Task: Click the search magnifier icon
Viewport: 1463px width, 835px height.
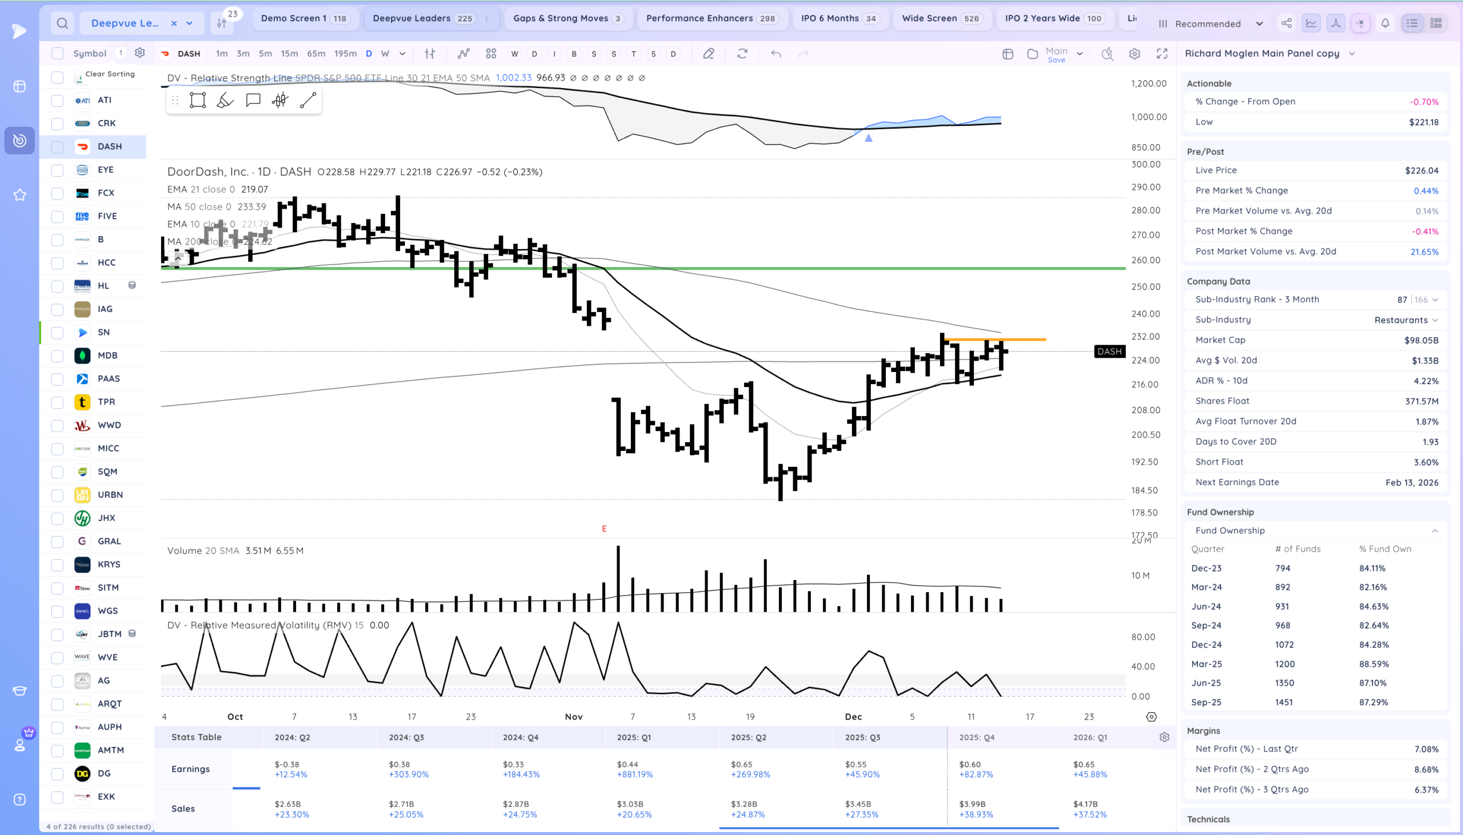Action: [62, 23]
